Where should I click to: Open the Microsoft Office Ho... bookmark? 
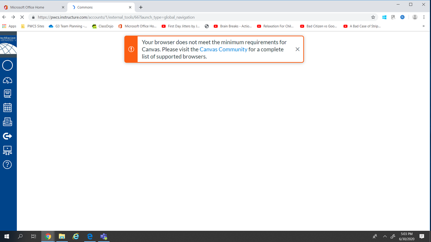(x=137, y=26)
